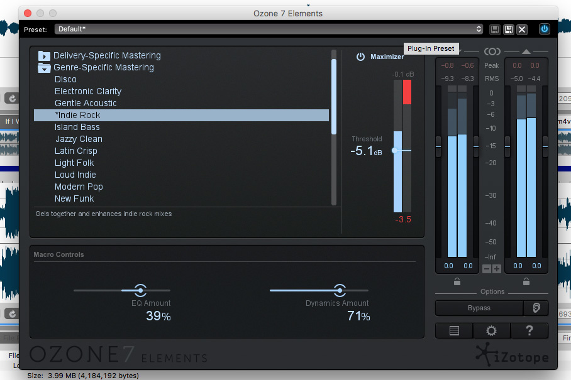Click the EQ Amount slider knob
Screen dimensions: 571x380
point(141,291)
